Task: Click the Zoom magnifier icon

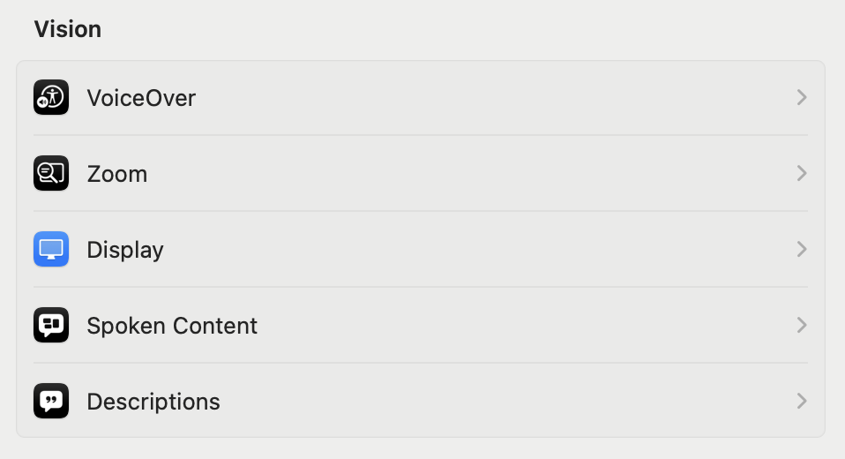Action: (x=51, y=173)
